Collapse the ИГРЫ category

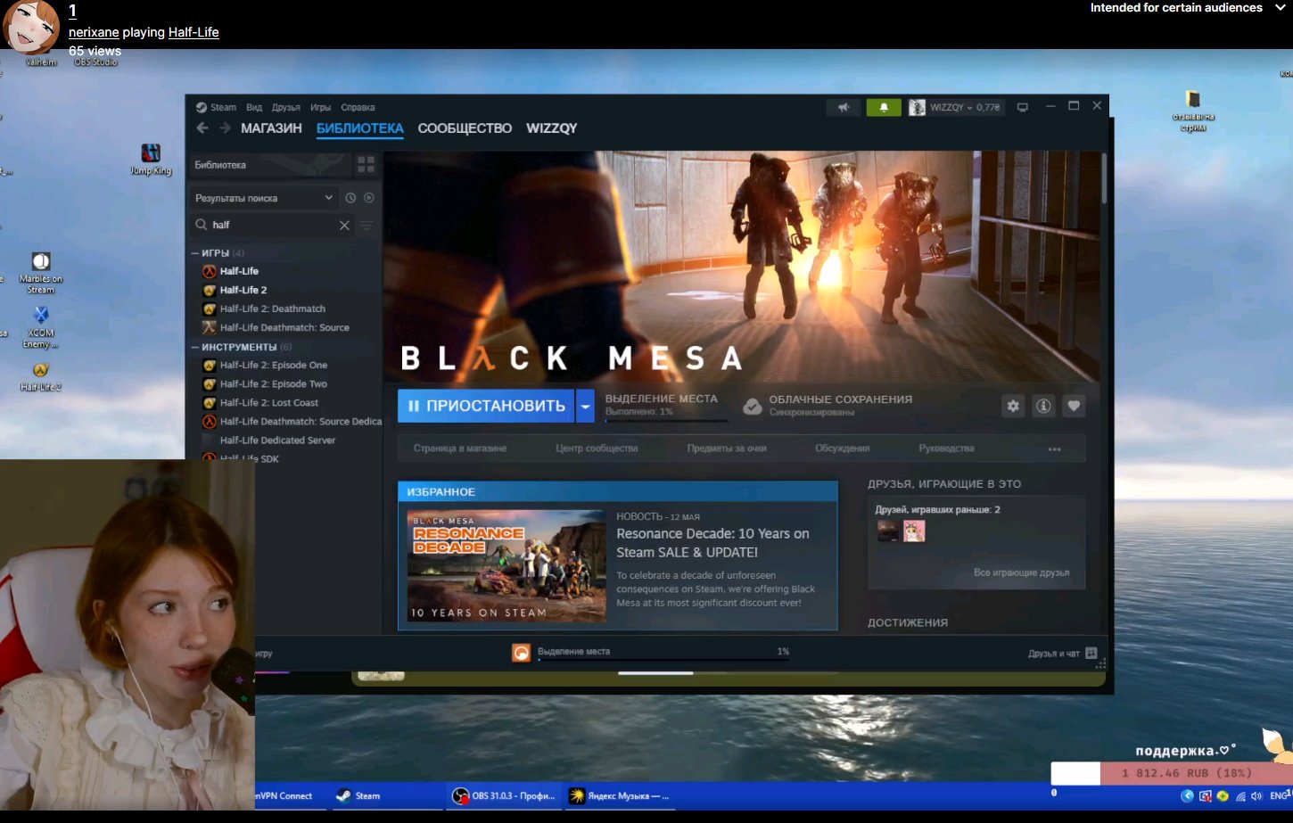click(x=195, y=253)
